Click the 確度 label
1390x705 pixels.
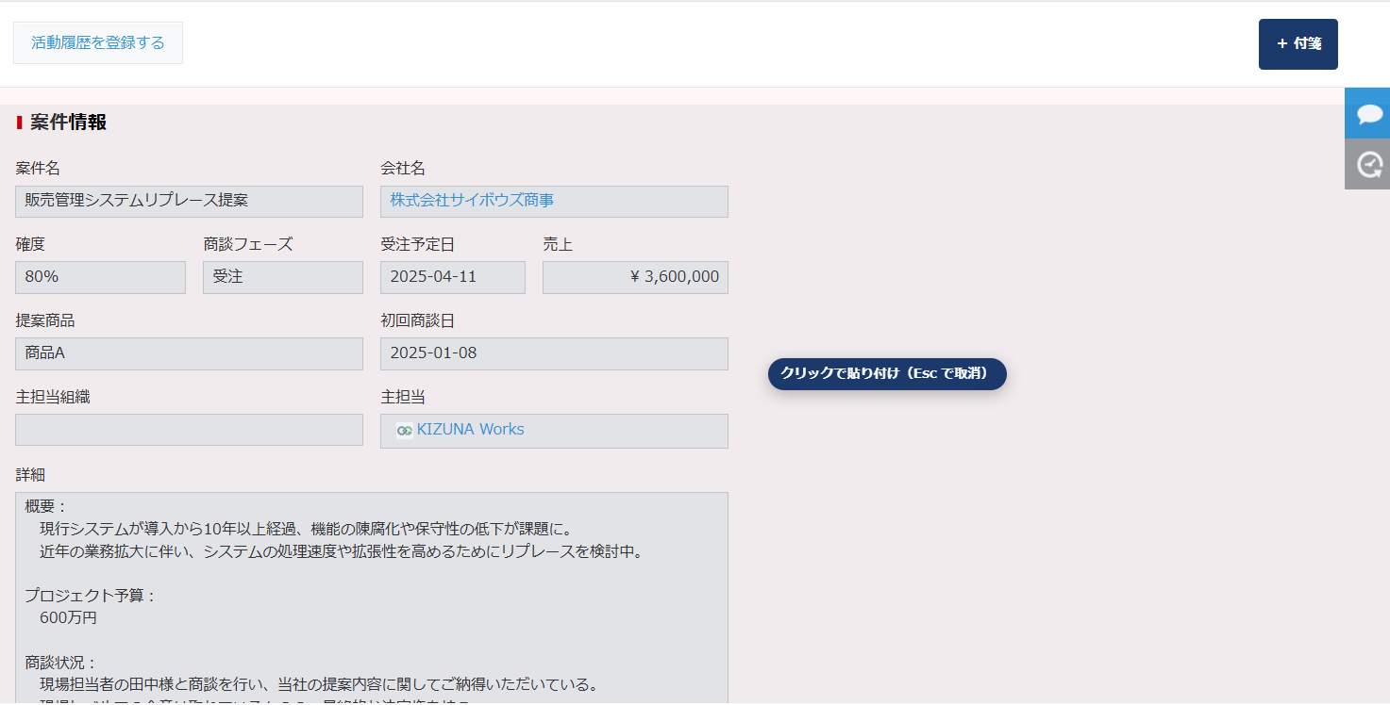30,244
